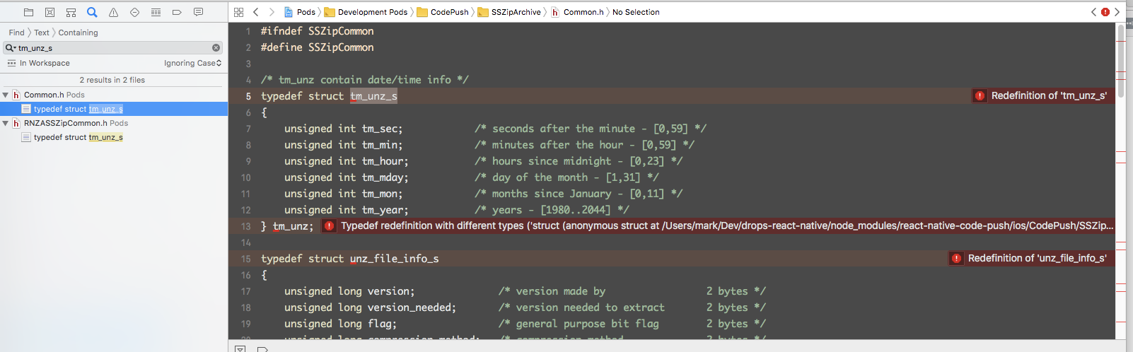
Task: Open search options magnifier dropdown
Action: tap(10, 48)
